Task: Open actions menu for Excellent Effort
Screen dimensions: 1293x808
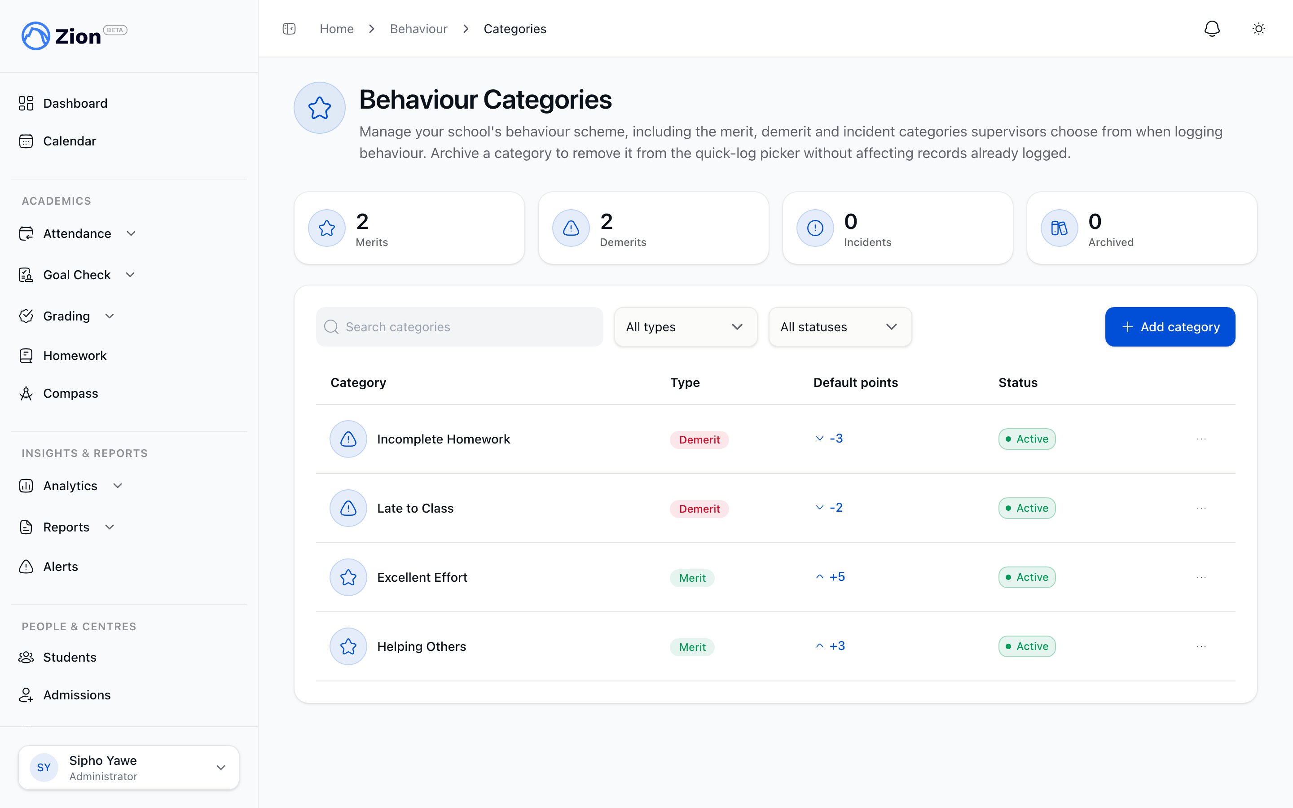Action: [x=1201, y=577]
